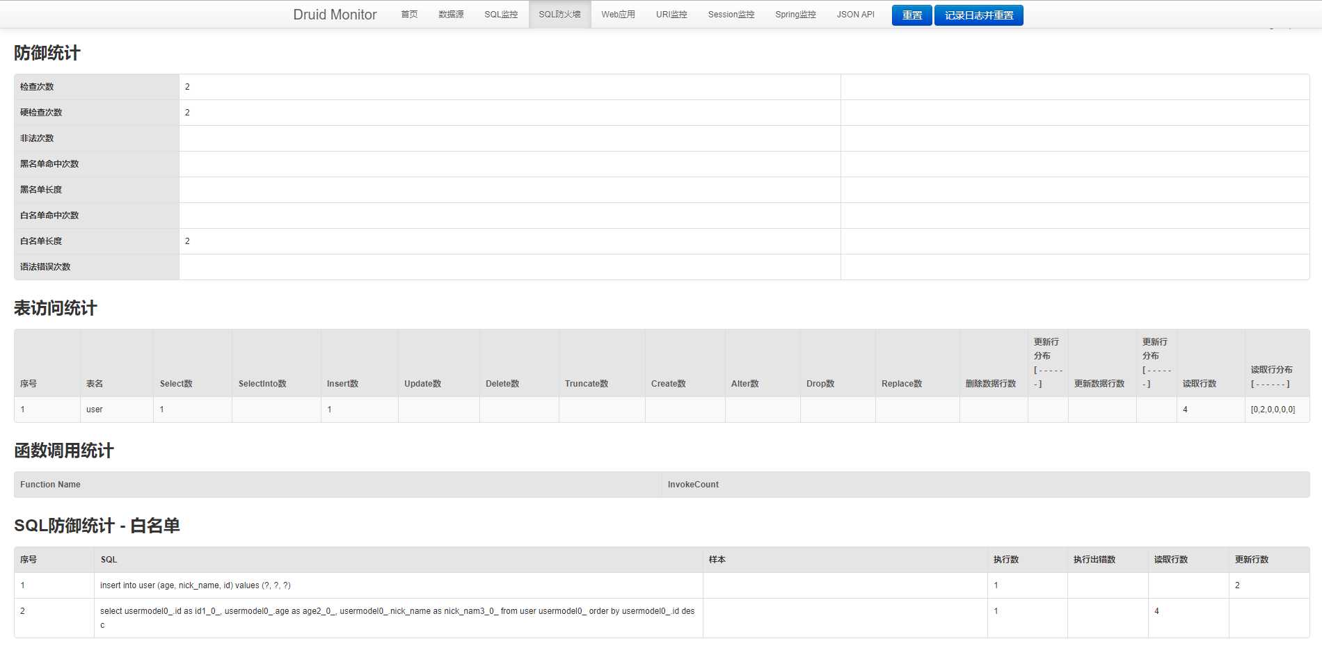
Task: Switch to the Spring监控 tab
Action: tap(795, 15)
